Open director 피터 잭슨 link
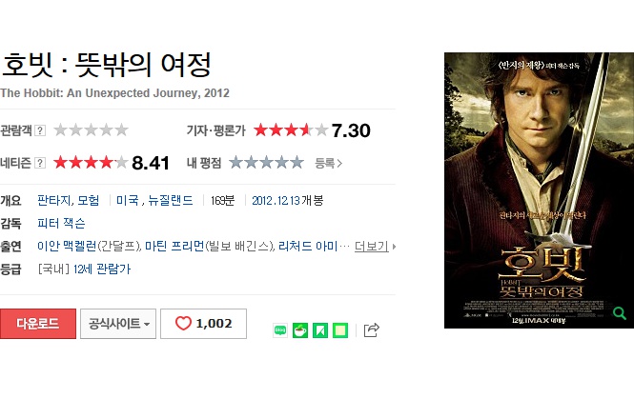634x399 pixels. [x=61, y=224]
